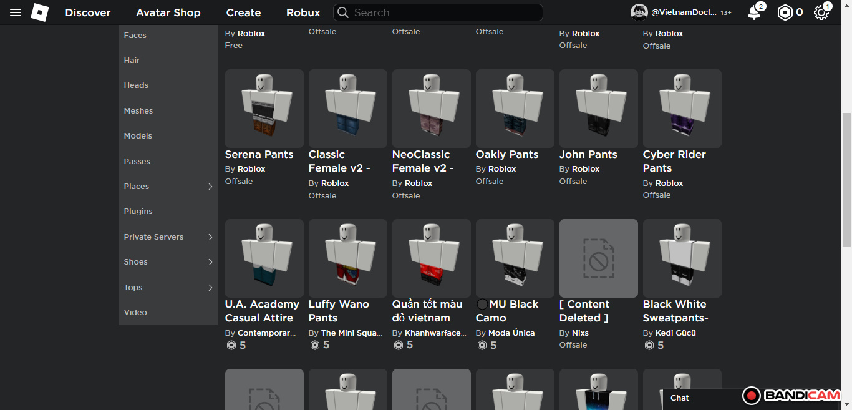Expand the Shoes category chevron
The image size is (852, 410).
[x=210, y=262]
